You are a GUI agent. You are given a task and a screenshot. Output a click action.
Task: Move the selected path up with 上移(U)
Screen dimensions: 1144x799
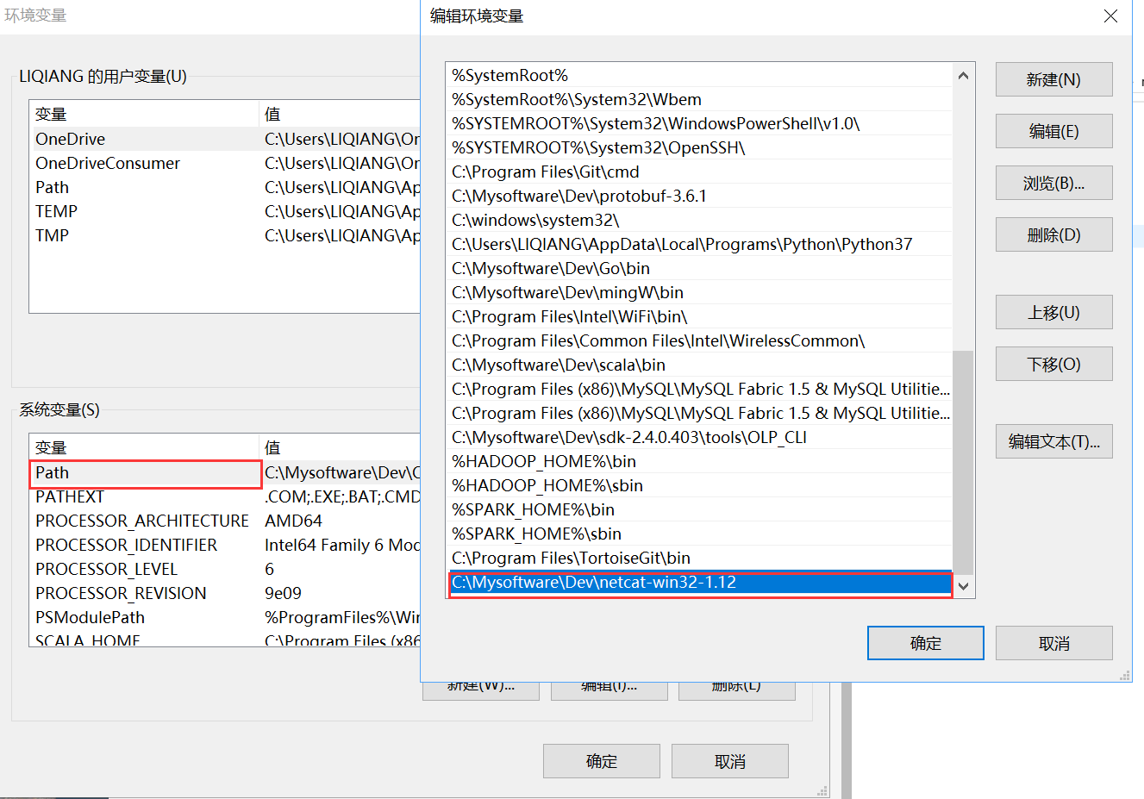(x=1053, y=312)
